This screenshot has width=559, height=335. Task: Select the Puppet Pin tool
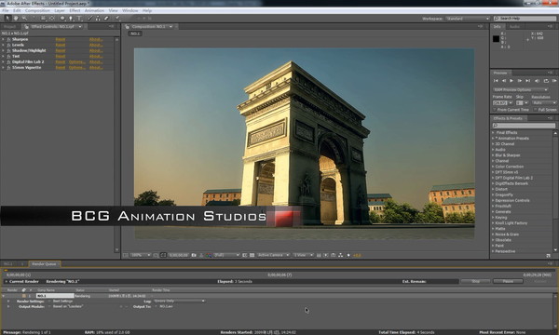coord(117,18)
